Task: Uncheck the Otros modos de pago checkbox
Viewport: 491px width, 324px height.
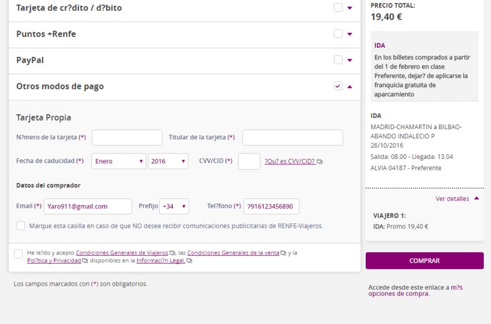Action: point(338,86)
